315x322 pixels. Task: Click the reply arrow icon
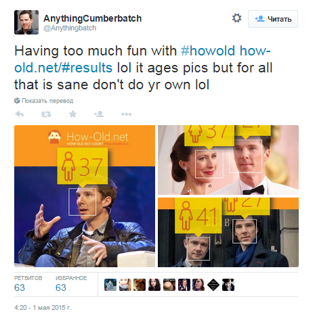pyautogui.click(x=20, y=114)
